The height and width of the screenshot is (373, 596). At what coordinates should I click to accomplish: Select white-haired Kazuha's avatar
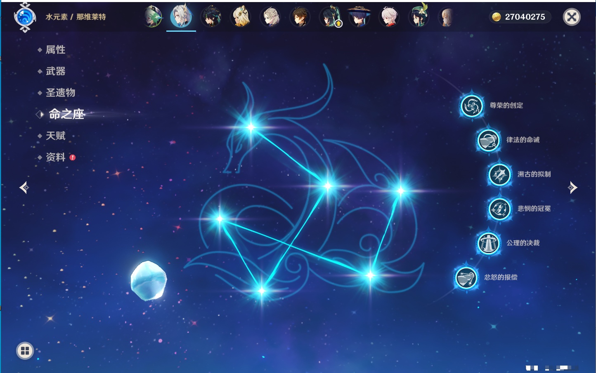pos(389,17)
